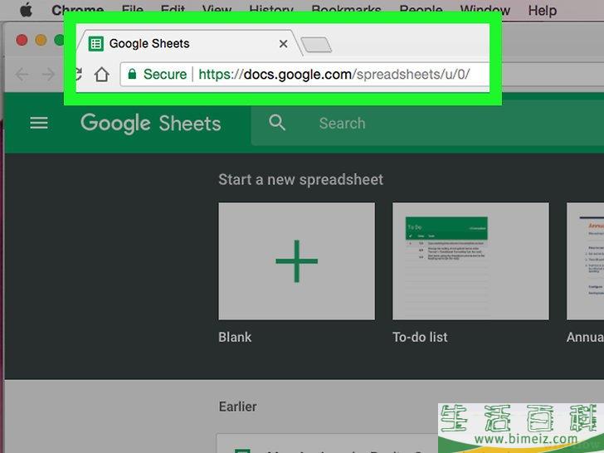
Task: Open the Edit menu
Action: pyautogui.click(x=173, y=10)
